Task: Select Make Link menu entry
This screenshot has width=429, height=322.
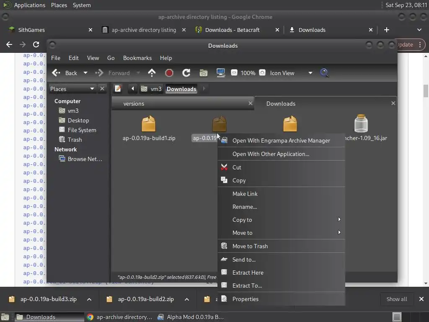Action: coord(281,194)
